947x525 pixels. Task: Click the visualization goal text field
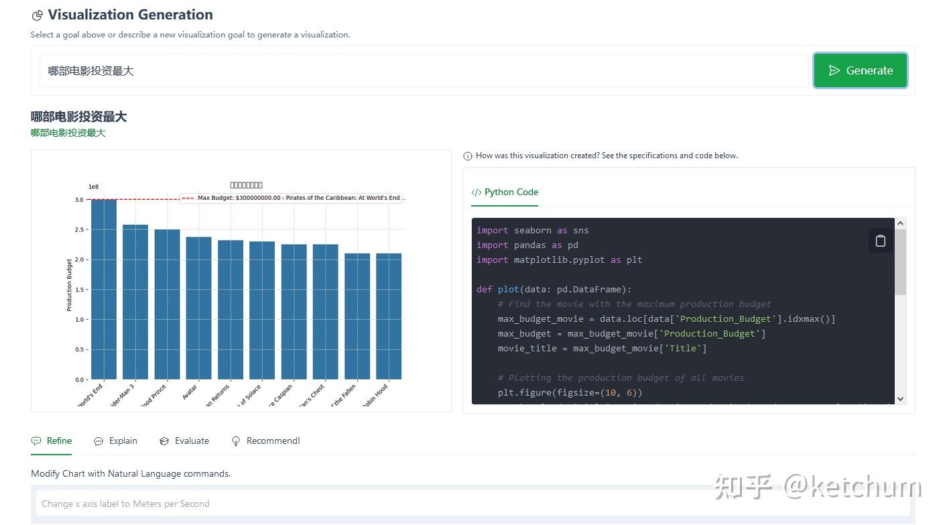[424, 71]
